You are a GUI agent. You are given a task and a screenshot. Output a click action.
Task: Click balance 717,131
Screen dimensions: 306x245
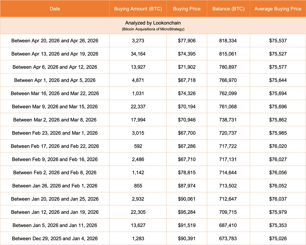pyautogui.click(x=228, y=159)
